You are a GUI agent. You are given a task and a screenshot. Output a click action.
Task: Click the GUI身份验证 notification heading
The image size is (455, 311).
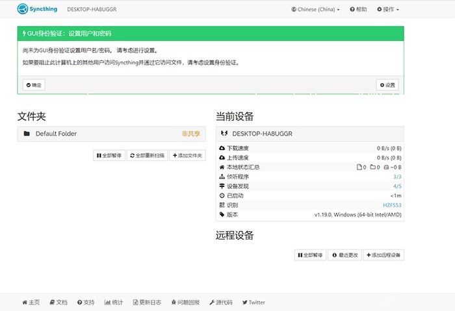(67, 34)
